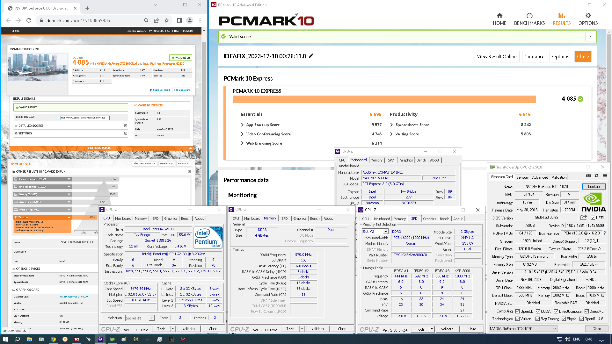Click pencil icon to rename result

click(x=311, y=56)
